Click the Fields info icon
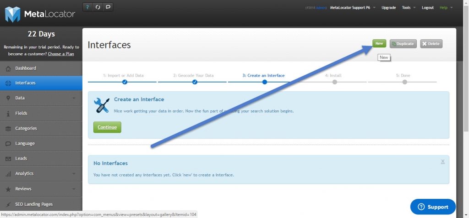469x218 pixels. [8, 114]
